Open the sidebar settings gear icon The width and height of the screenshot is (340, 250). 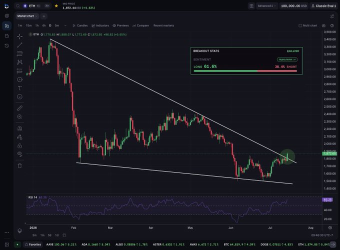click(6, 16)
